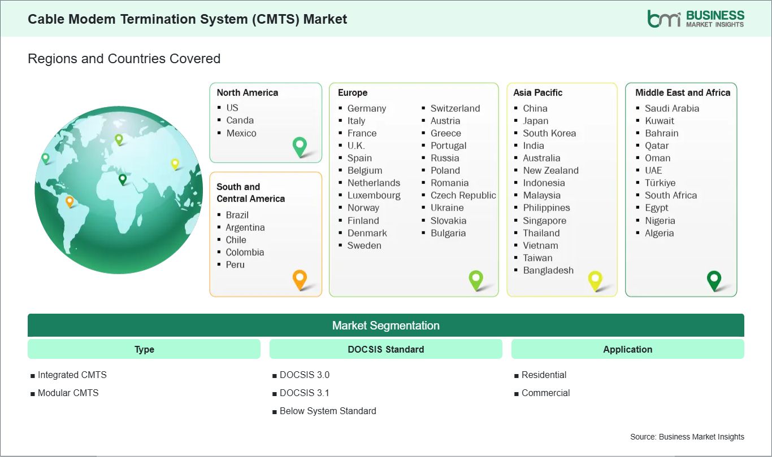Click the yellow map pin on the globe's Asia
Image resolution: width=772 pixels, height=457 pixels.
[x=175, y=164]
